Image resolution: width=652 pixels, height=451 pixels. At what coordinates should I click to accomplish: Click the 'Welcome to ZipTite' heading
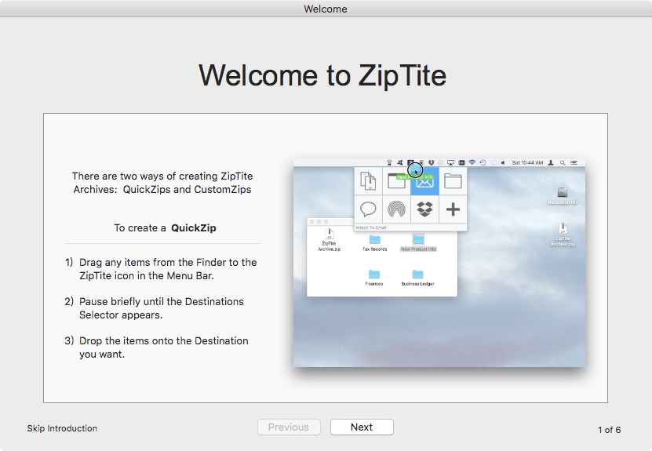pyautogui.click(x=322, y=75)
